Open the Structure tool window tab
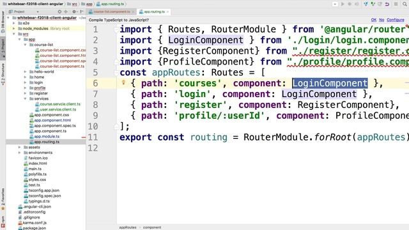The image size is (409, 230). click(x=3, y=74)
